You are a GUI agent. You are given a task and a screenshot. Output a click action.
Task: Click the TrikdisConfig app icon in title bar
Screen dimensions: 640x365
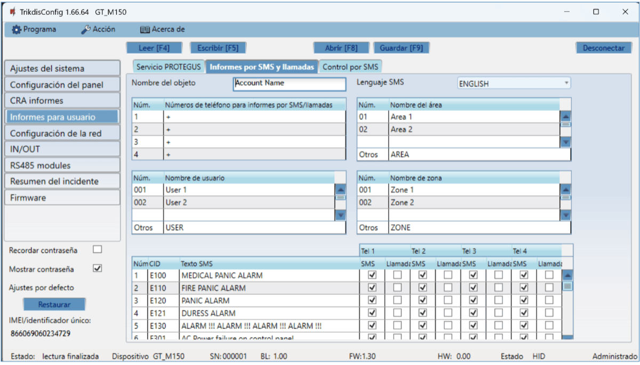tap(12, 12)
